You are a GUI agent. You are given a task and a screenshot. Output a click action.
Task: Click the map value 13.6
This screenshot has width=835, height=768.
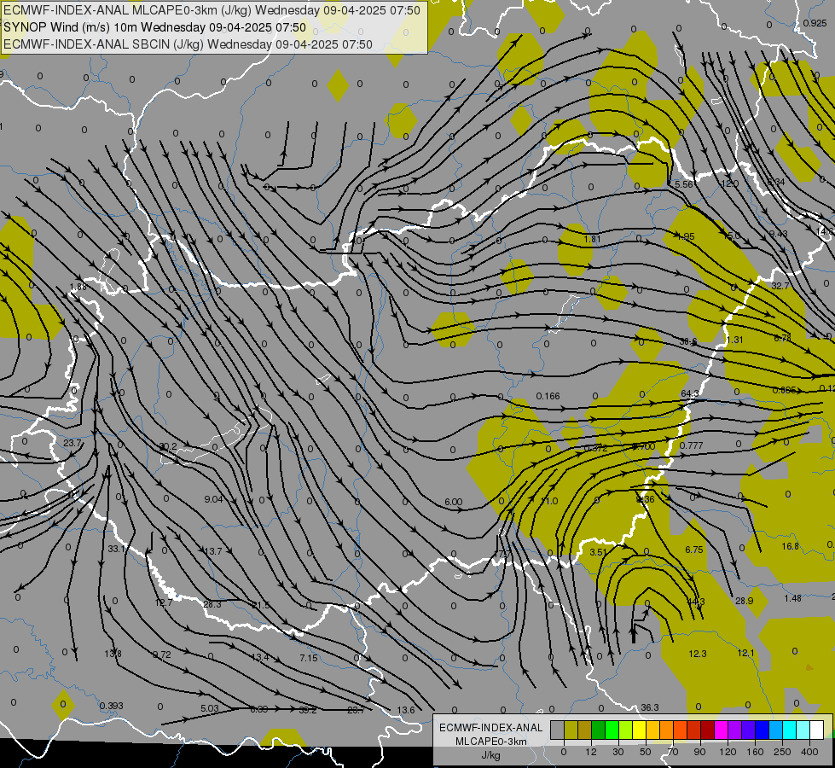click(x=406, y=710)
